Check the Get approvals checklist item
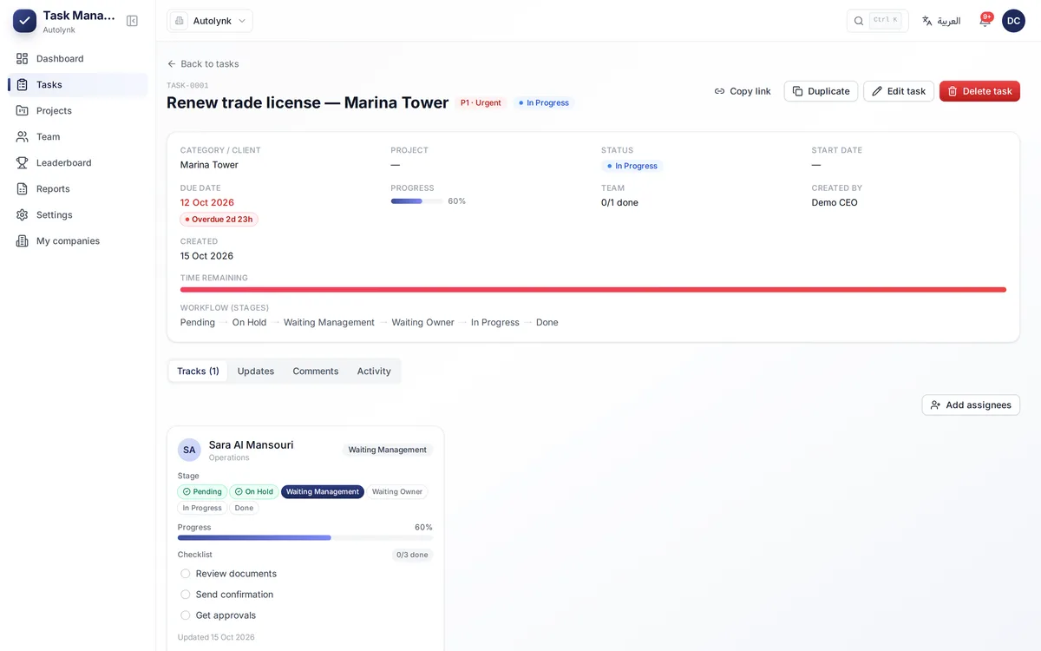This screenshot has height=651, width=1041. 186,615
